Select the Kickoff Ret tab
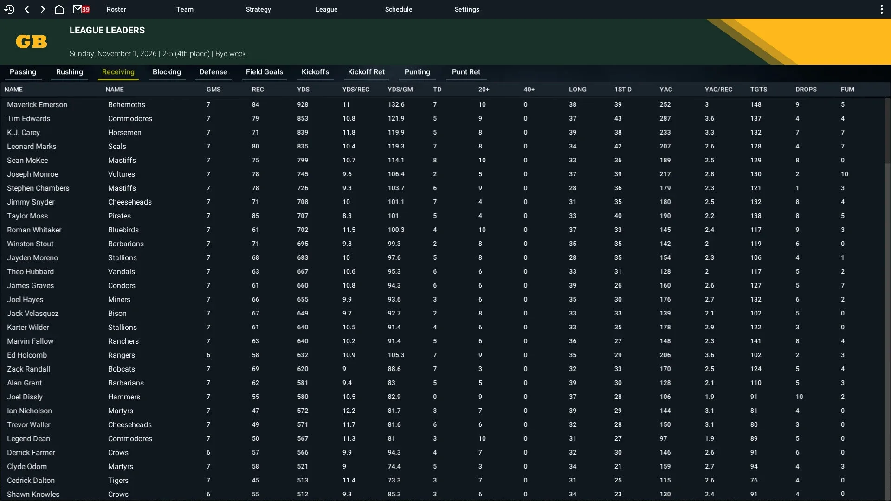Image resolution: width=891 pixels, height=501 pixels. (366, 72)
